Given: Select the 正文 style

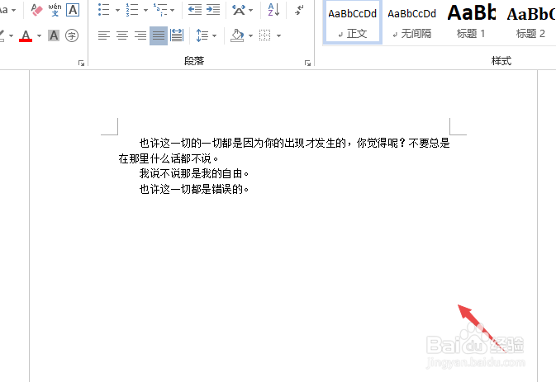Looking at the screenshot, I should (353, 22).
